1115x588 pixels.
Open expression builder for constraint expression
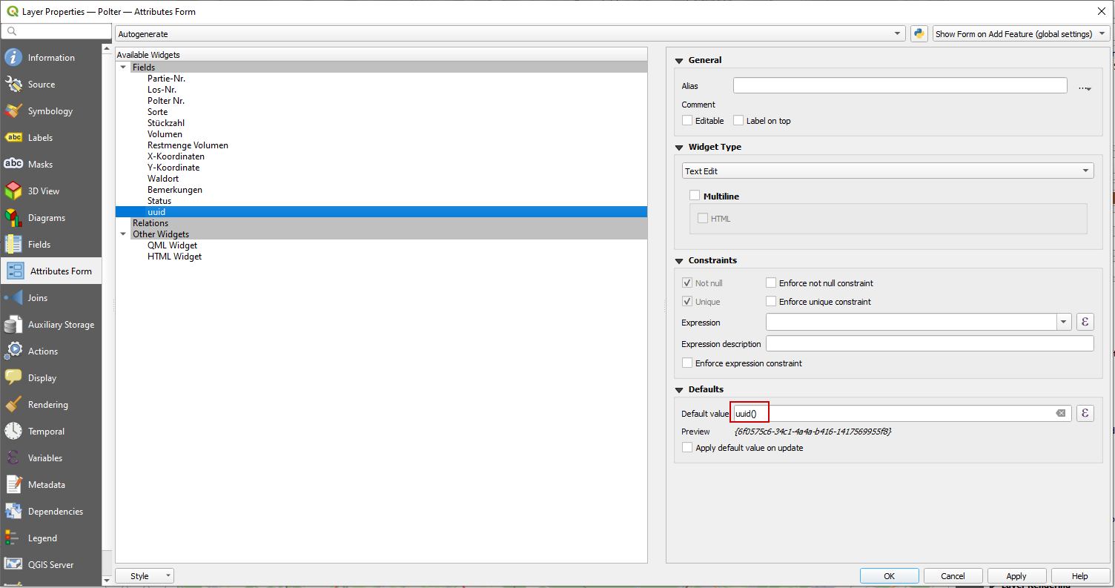click(1085, 323)
